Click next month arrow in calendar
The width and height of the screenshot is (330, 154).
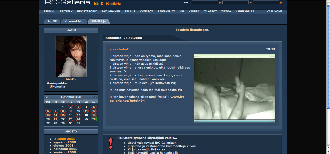pyautogui.click(x=95, y=97)
